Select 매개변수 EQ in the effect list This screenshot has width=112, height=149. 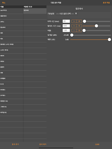(12, 102)
